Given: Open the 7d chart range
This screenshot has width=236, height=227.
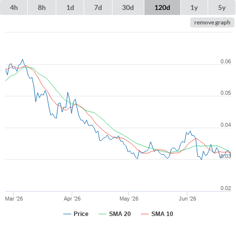Looking at the screenshot, I should 98,7.
